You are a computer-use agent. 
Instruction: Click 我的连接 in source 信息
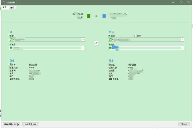[33, 65]
